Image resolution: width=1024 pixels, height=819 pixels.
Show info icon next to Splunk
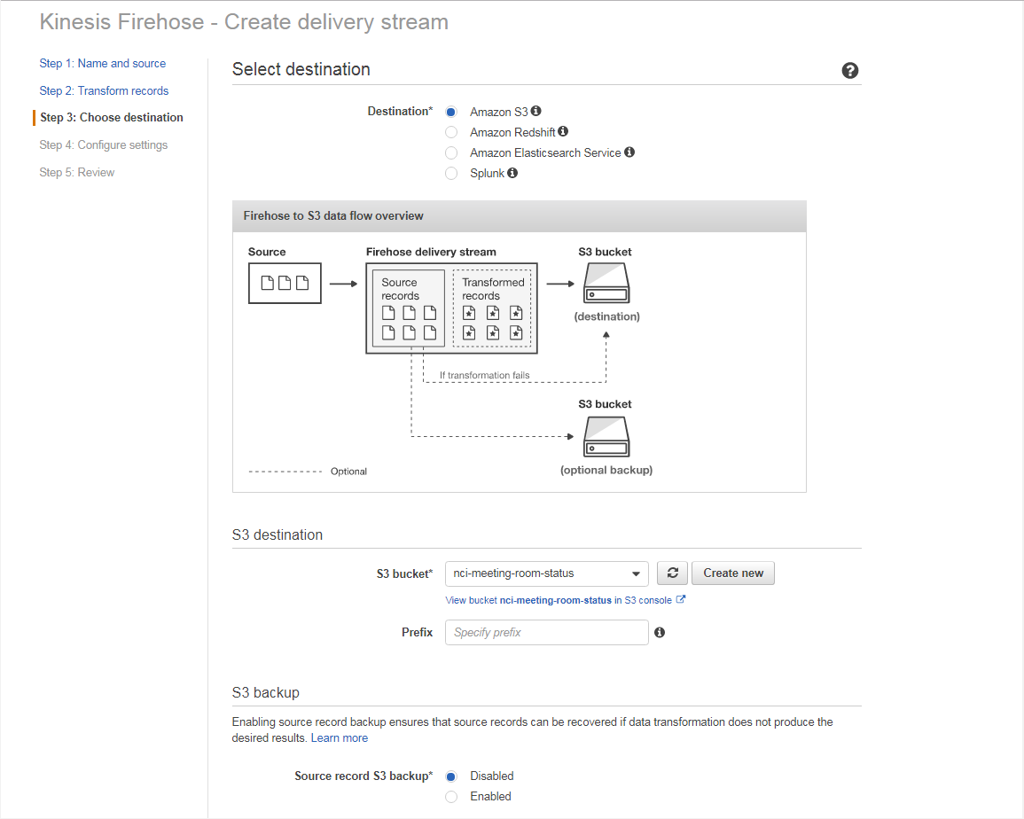pos(512,173)
